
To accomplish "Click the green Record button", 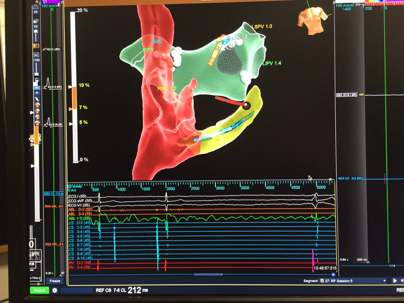I will point(39,290).
